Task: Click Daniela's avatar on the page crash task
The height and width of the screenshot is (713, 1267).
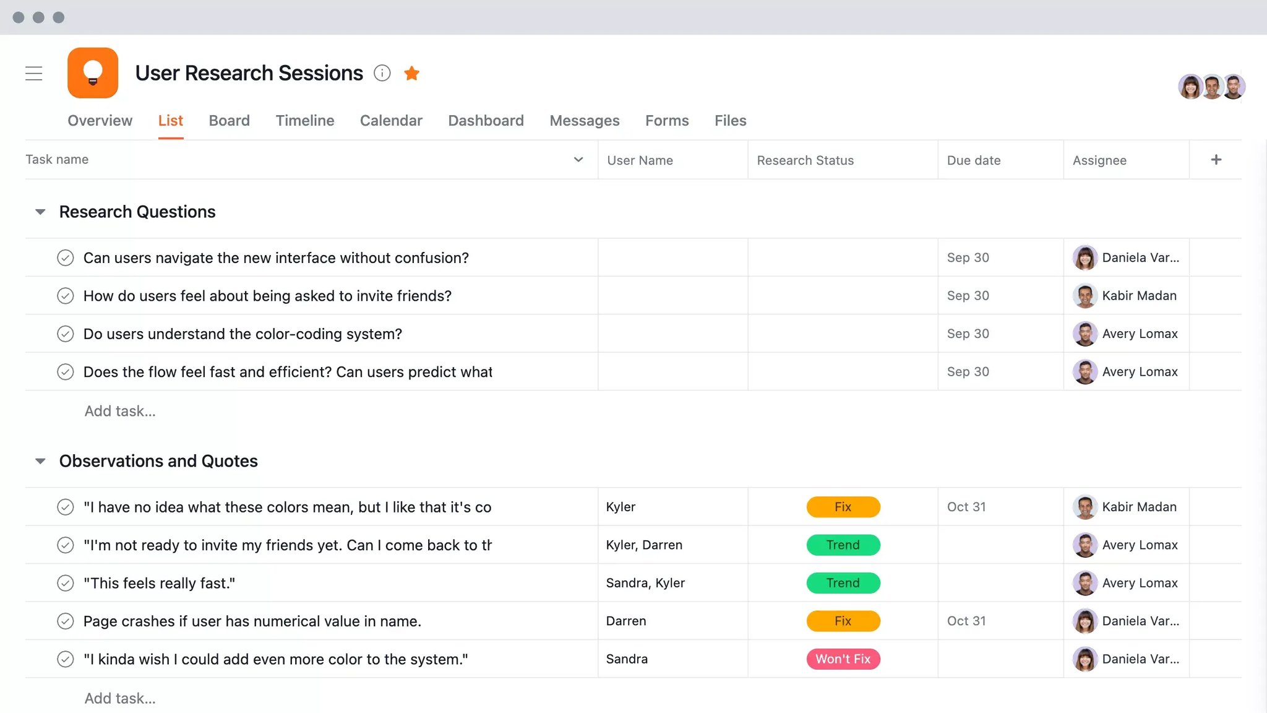Action: click(x=1084, y=621)
